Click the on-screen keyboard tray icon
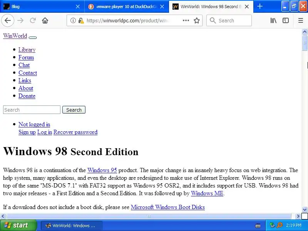This screenshot has width=308, height=231. point(258,226)
